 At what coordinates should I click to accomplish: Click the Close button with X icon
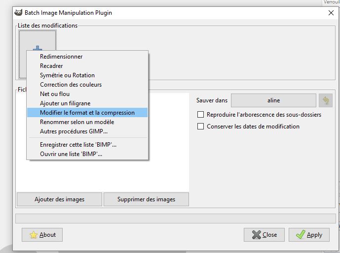coord(264,235)
